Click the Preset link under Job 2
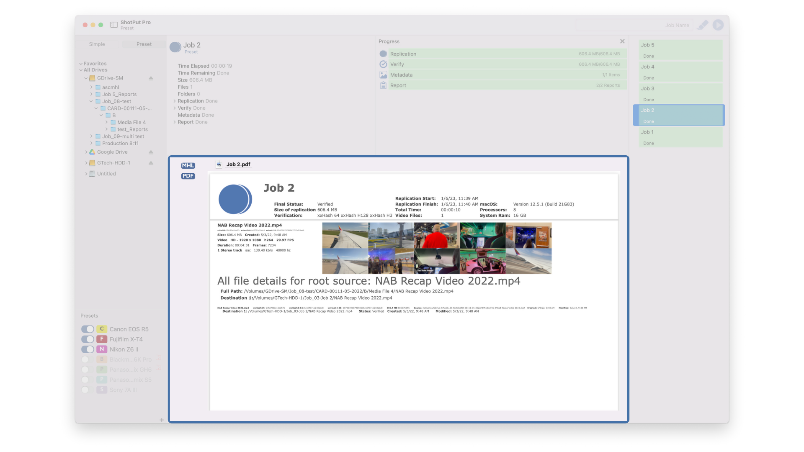This screenshot has width=804, height=452. (x=191, y=52)
